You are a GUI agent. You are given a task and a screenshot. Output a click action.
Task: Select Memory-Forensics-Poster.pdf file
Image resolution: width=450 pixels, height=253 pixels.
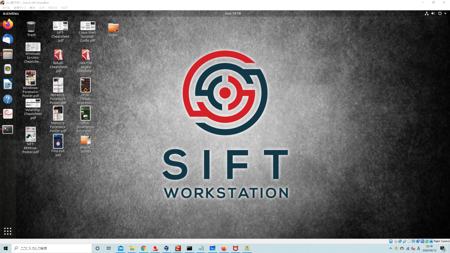point(58,119)
